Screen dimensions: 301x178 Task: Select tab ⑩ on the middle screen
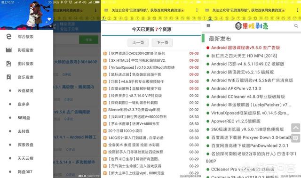tap(154, 18)
